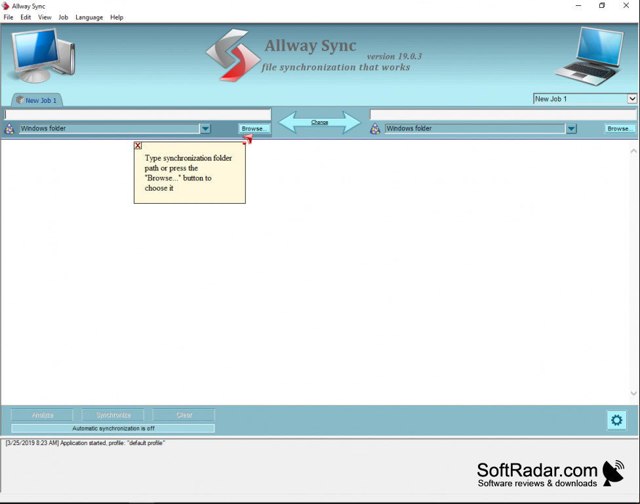Click the right folder type wizard icon
Screen dimensions: 640x504
[x=374, y=129]
